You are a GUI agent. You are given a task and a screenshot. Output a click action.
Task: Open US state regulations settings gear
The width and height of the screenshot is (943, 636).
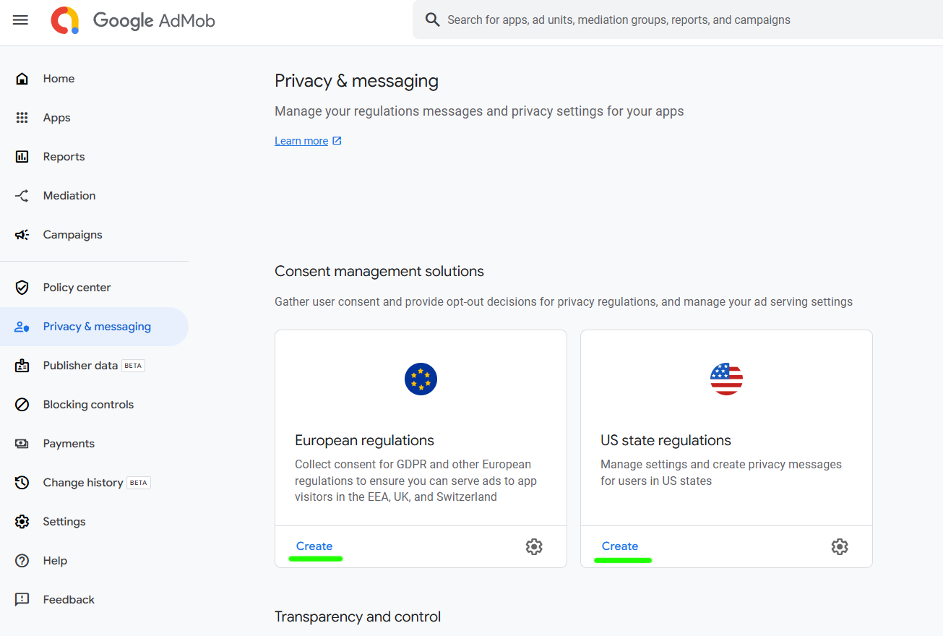point(840,546)
